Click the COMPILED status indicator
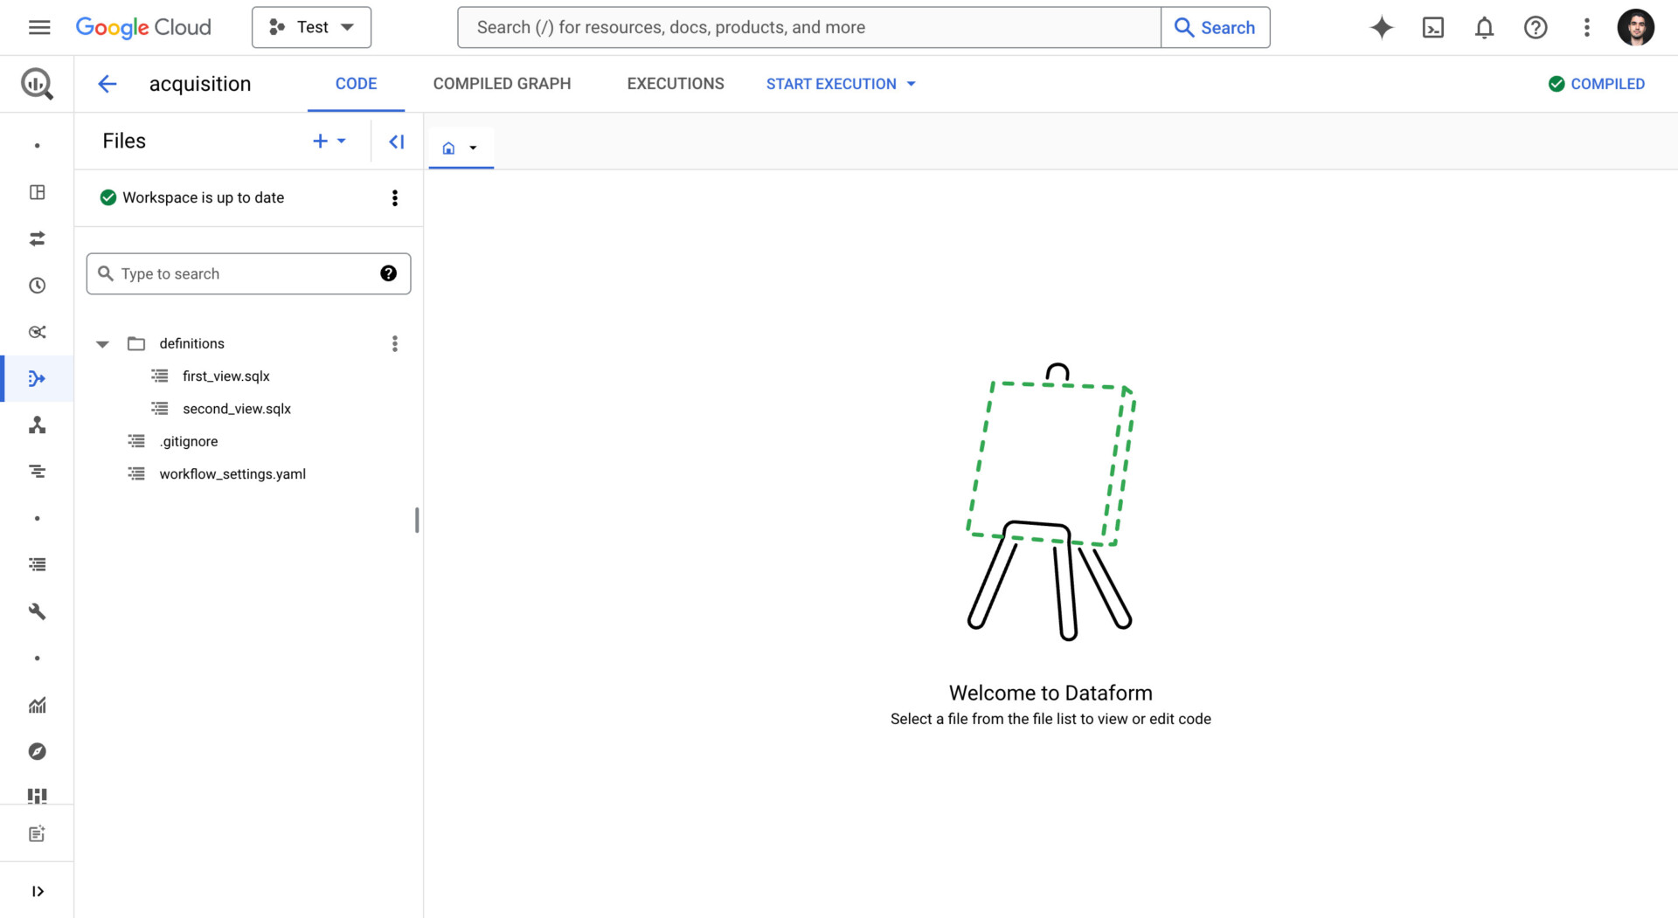The height and width of the screenshot is (918, 1678). tap(1597, 83)
